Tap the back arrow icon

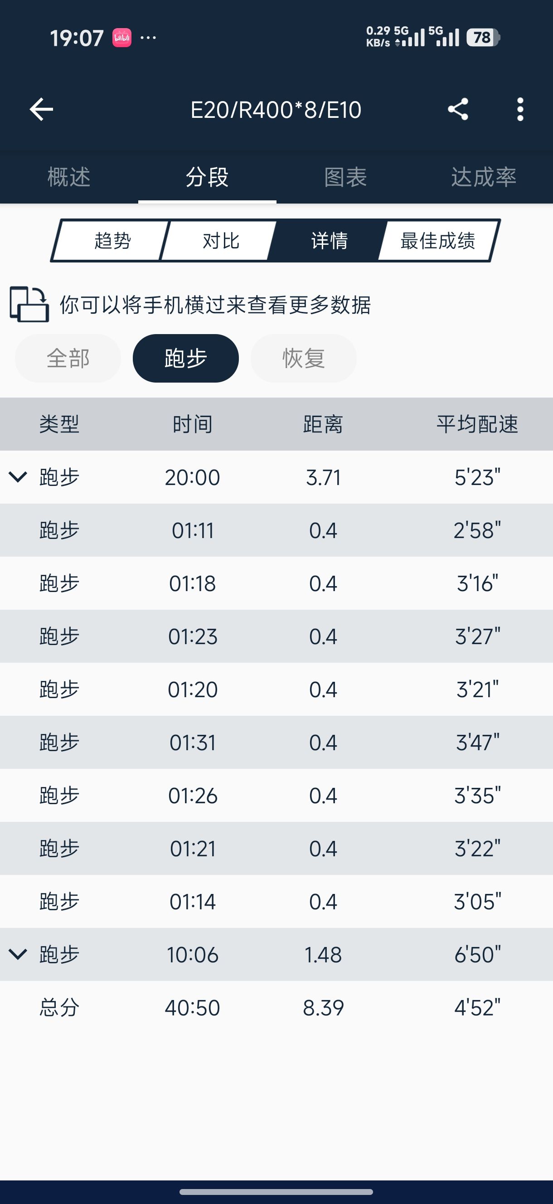(x=41, y=109)
